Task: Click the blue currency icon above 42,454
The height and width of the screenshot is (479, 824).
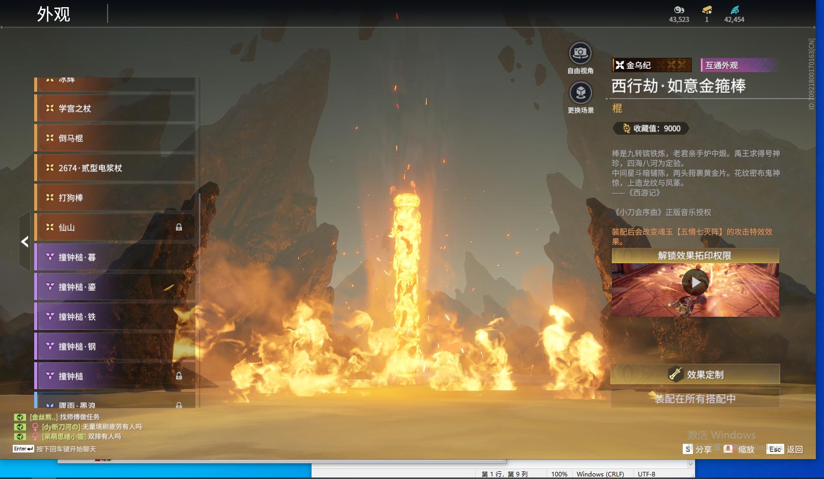Action: 734,10
